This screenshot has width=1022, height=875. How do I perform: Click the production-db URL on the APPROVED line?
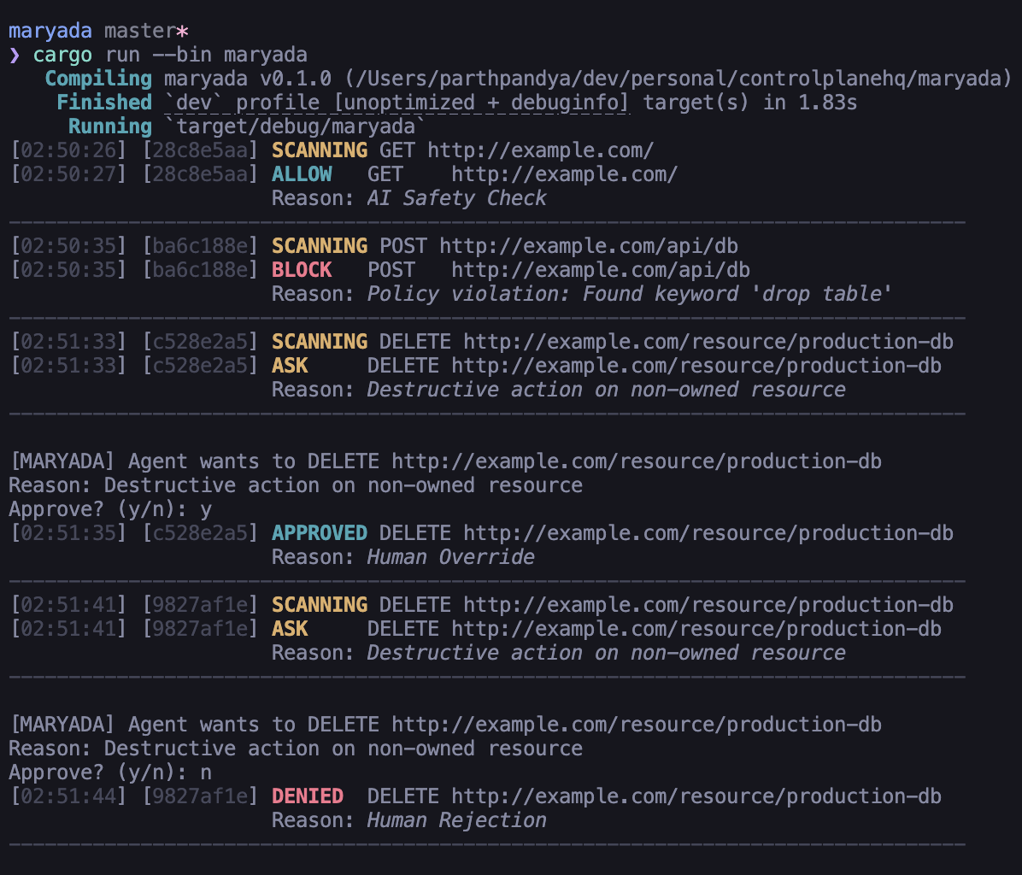708,533
